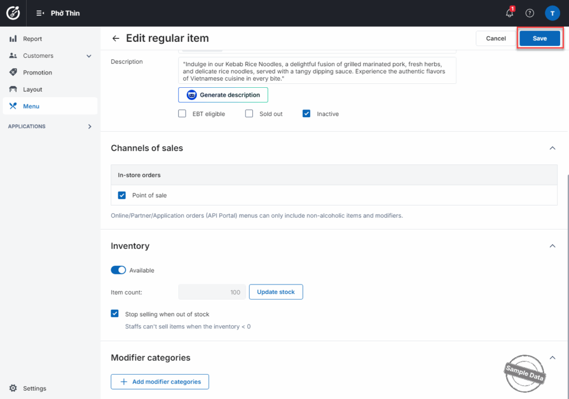This screenshot has width=569, height=399.
Task: Go to Layout in the sidebar
Action: coord(32,89)
